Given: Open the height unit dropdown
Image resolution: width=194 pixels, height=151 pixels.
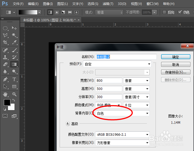Looking at the screenshot, I should [x=136, y=89].
